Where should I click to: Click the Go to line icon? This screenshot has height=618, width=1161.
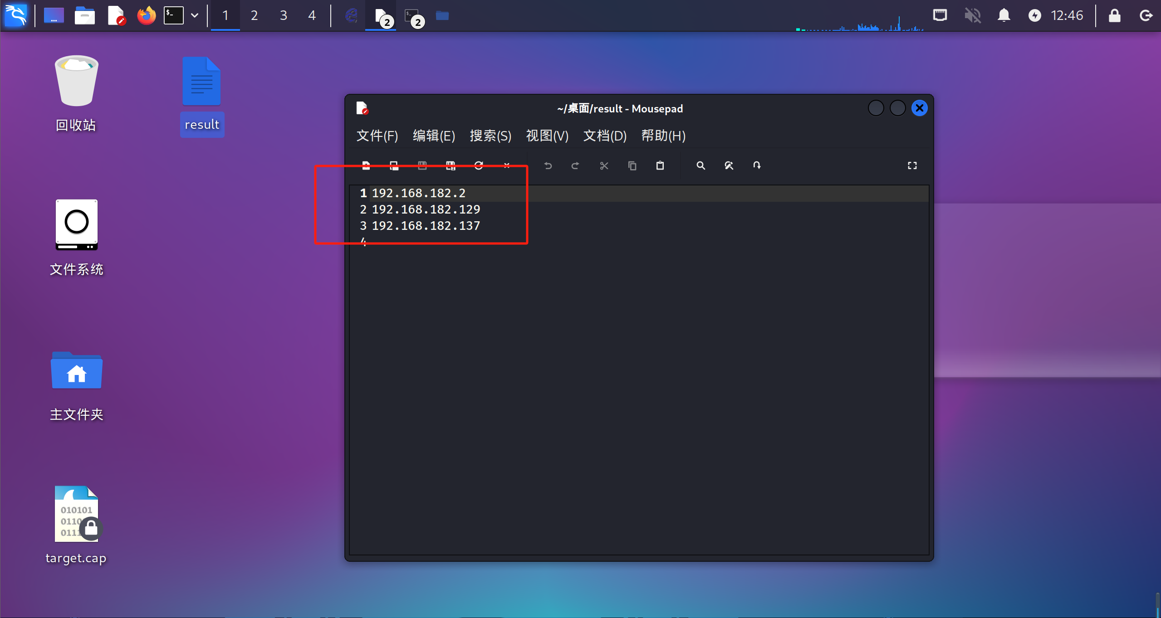pyautogui.click(x=757, y=165)
